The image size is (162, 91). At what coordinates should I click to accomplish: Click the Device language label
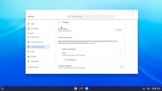click(x=63, y=29)
